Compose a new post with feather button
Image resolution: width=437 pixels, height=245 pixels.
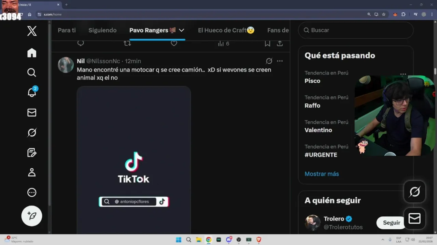(32, 216)
